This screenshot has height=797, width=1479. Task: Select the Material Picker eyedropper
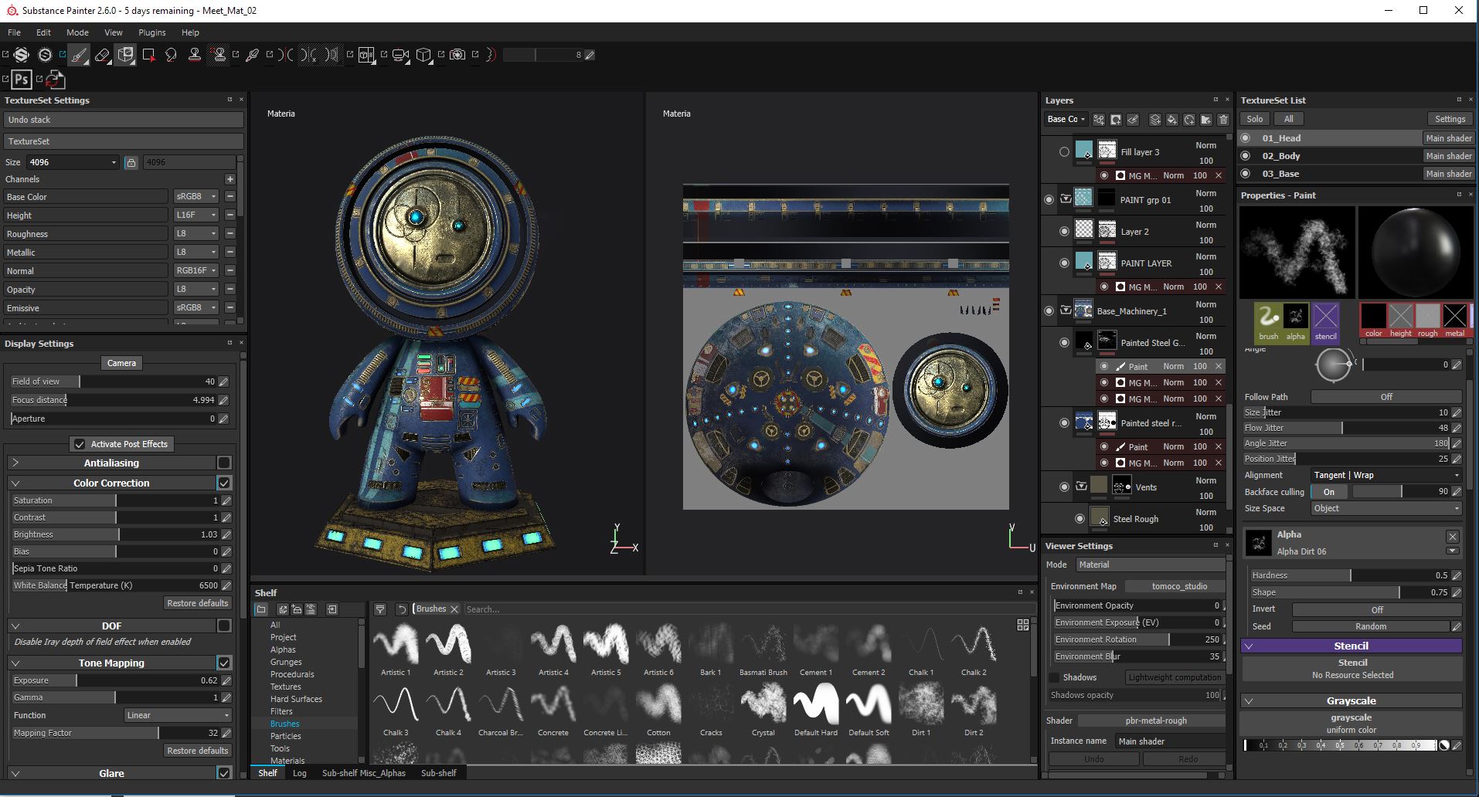tap(252, 55)
